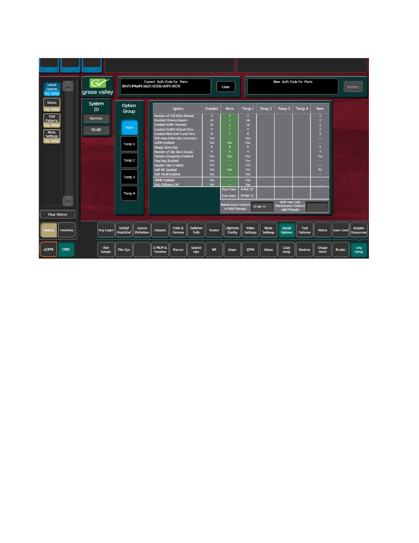Open the Video Settings menu
The width and height of the screenshot is (419, 543).
coord(250,230)
